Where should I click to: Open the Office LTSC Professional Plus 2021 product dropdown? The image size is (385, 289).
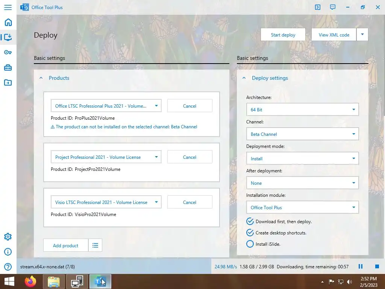[106, 106]
